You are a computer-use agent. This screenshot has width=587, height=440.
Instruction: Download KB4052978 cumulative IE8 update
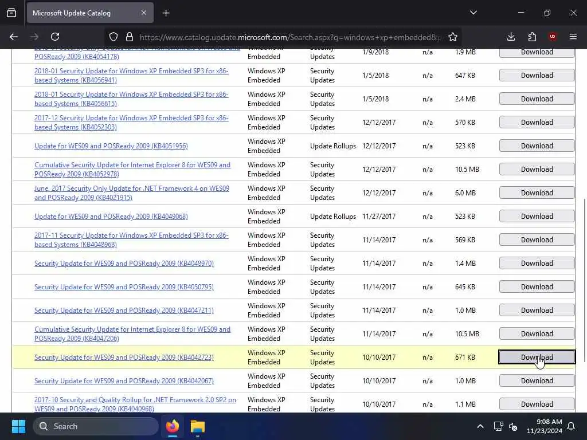pos(537,170)
